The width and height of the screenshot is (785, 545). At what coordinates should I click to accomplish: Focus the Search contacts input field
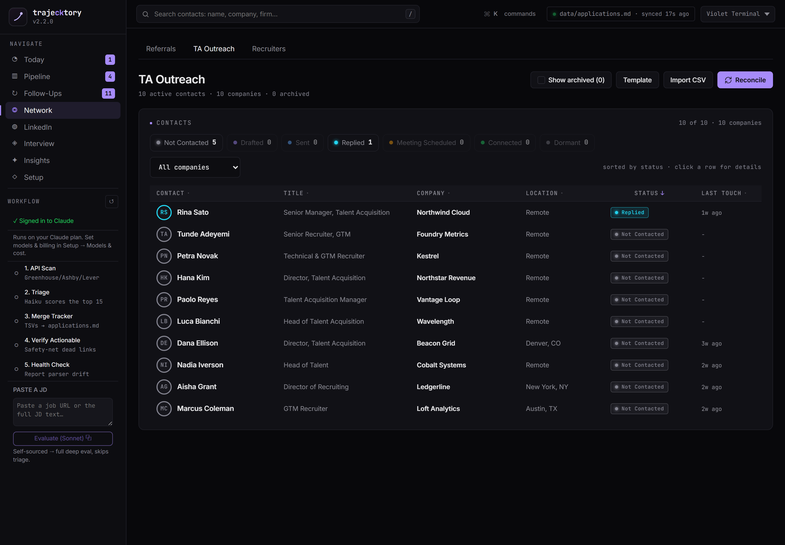pos(278,14)
